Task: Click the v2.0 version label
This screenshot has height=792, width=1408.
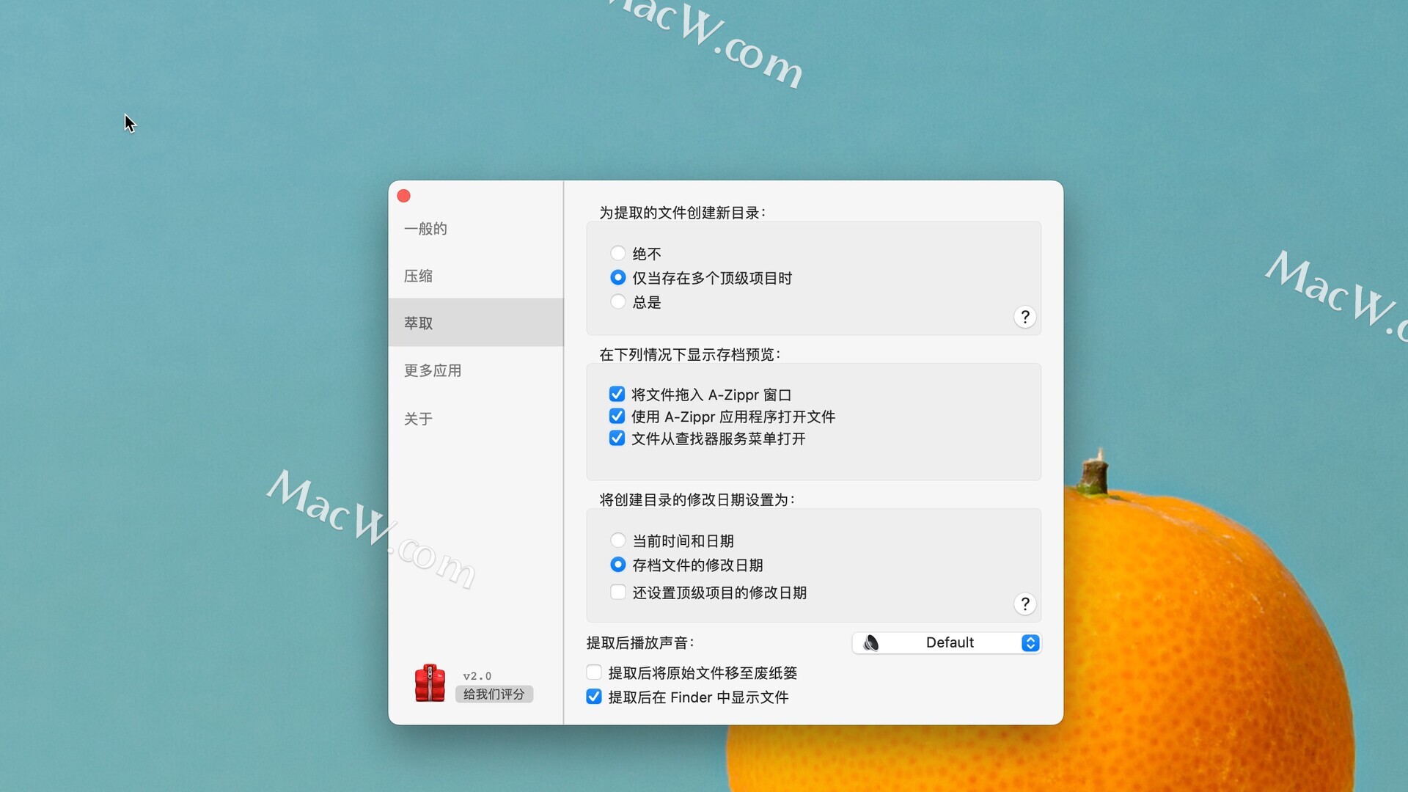Action: [x=477, y=676]
